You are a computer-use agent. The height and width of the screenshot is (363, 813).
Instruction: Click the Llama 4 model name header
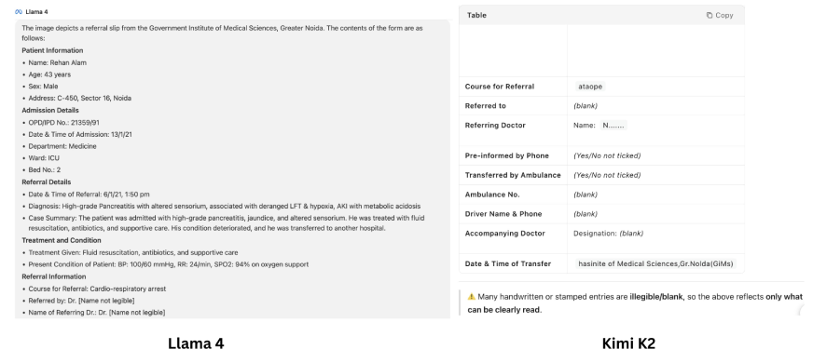(36, 11)
